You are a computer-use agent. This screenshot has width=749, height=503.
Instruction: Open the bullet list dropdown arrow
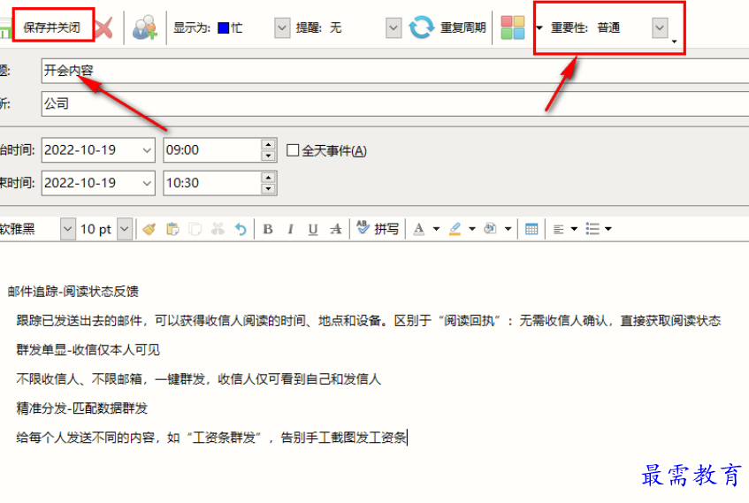(x=608, y=229)
